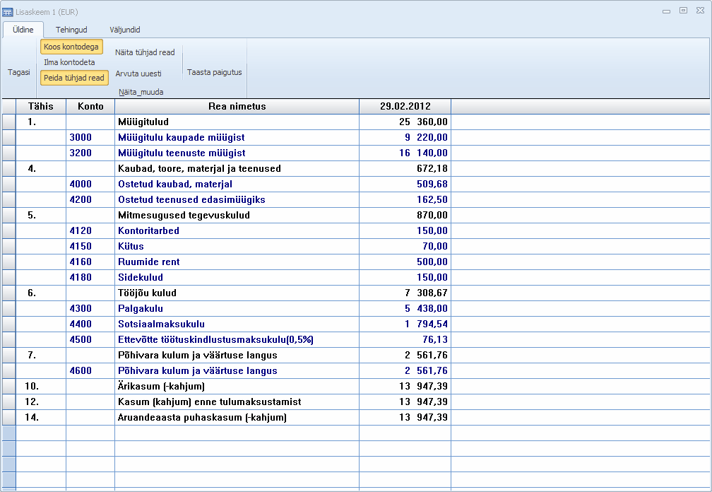Click the 29.02.2012 column header
Screen dimensions: 712x492
pyautogui.click(x=405, y=106)
